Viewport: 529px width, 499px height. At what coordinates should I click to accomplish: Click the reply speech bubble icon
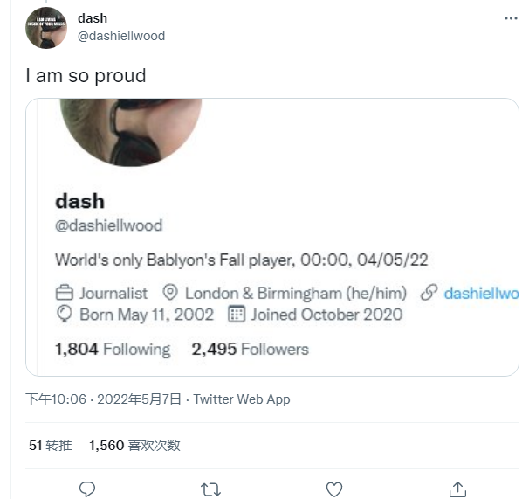[87, 489]
